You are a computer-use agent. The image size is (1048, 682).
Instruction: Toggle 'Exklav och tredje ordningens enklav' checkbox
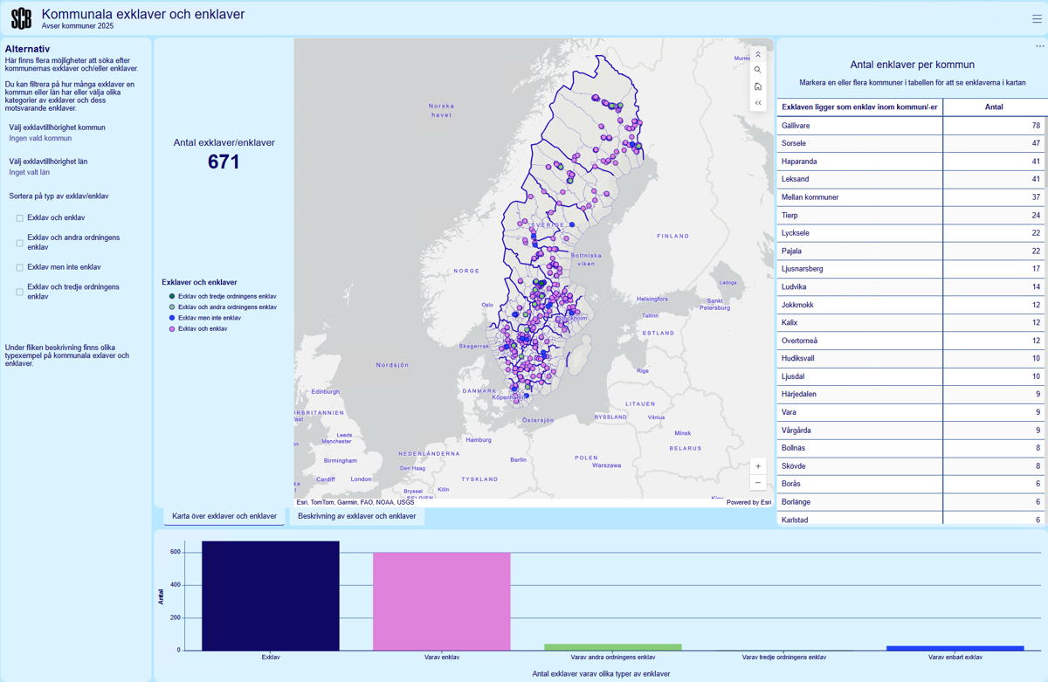pyautogui.click(x=19, y=292)
